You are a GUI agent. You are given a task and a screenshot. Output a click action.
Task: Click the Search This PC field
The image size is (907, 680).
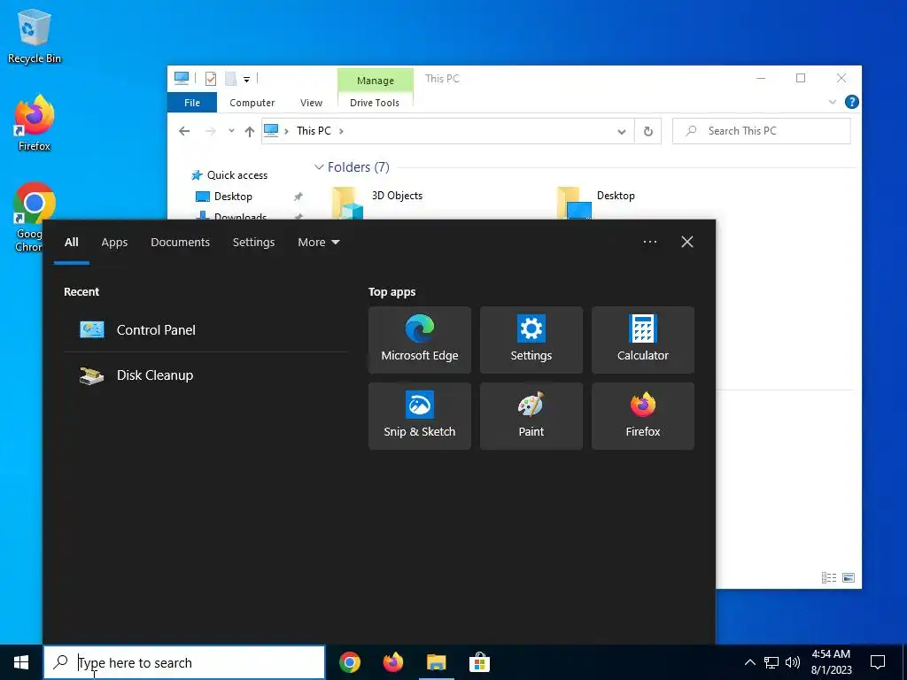[x=761, y=131]
